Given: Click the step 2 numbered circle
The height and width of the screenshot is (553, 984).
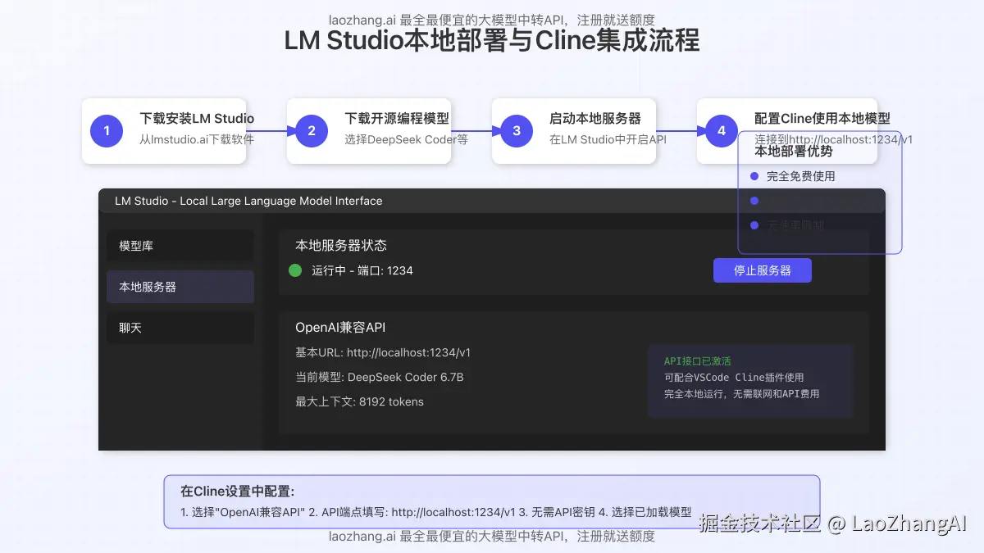Looking at the screenshot, I should (310, 130).
